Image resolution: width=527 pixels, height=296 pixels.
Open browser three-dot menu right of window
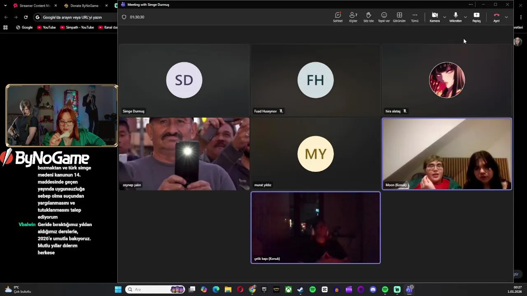click(x=521, y=17)
